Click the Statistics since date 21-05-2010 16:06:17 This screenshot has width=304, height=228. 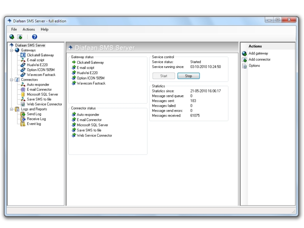(x=206, y=91)
